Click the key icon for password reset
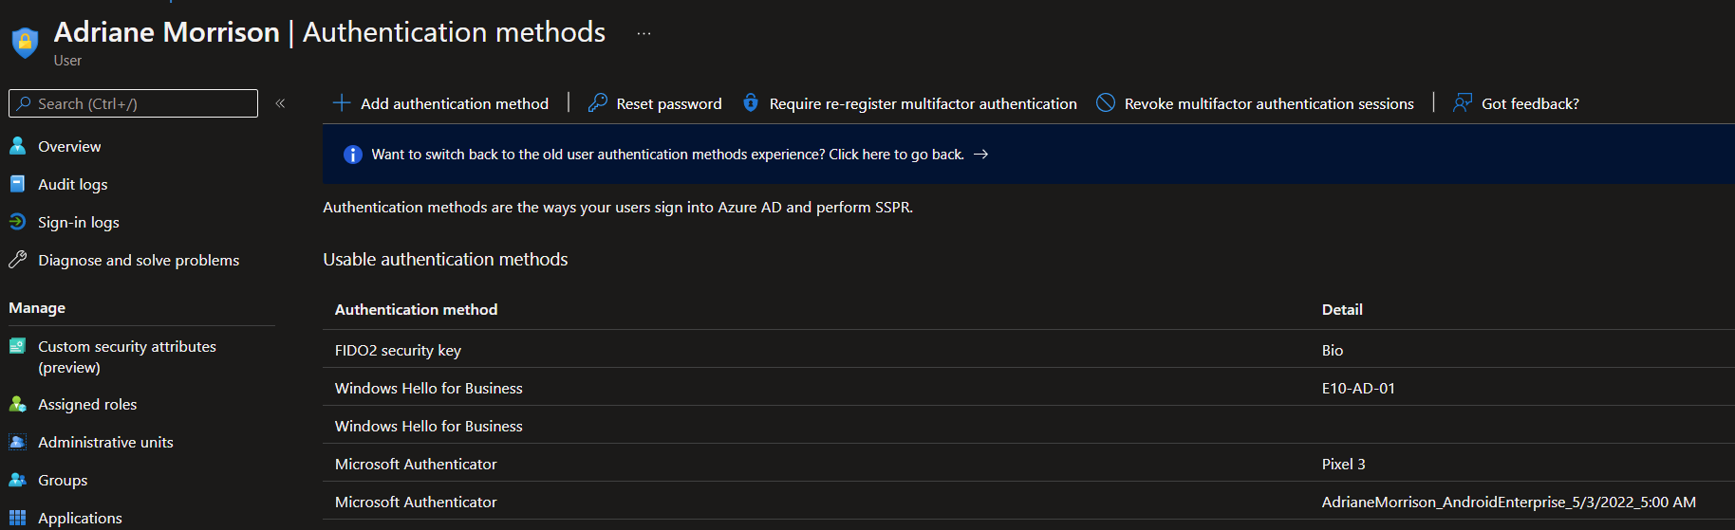The height and width of the screenshot is (530, 1735). 598,102
